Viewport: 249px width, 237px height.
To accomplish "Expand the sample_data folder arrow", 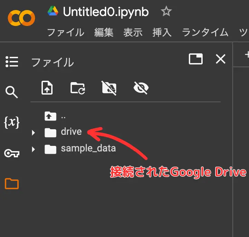I will click(x=34, y=149).
